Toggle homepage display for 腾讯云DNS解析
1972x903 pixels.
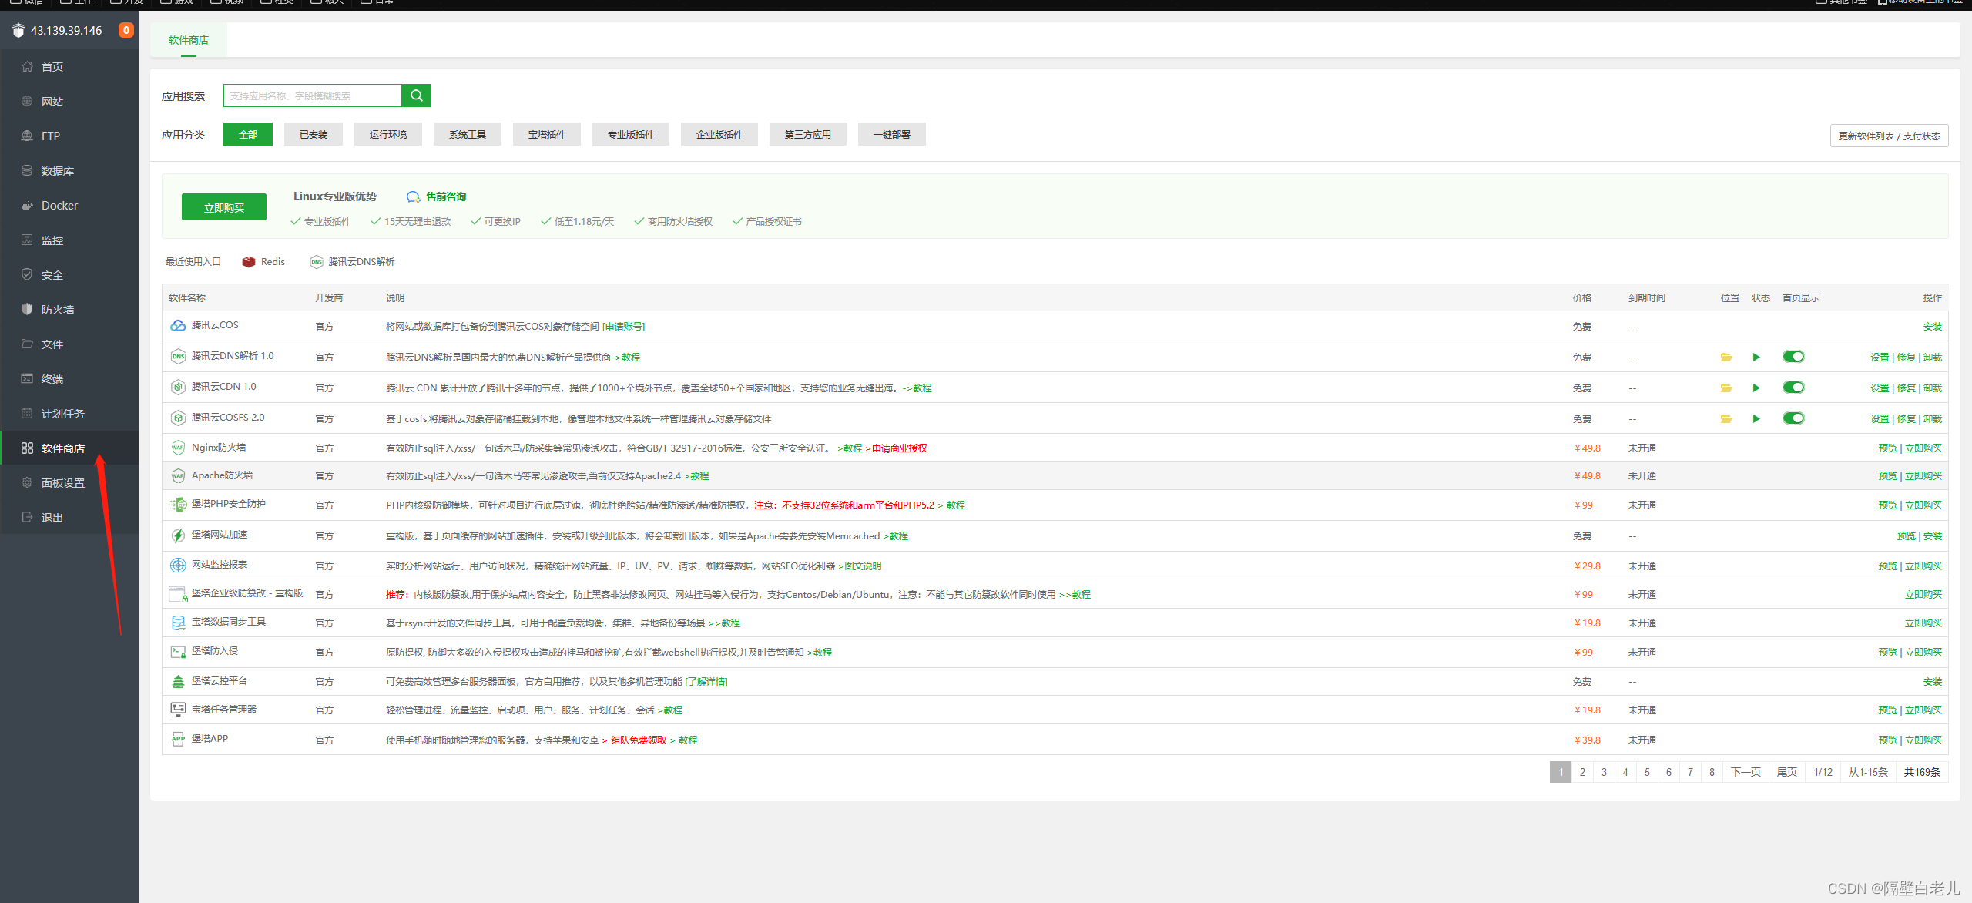[x=1793, y=357]
